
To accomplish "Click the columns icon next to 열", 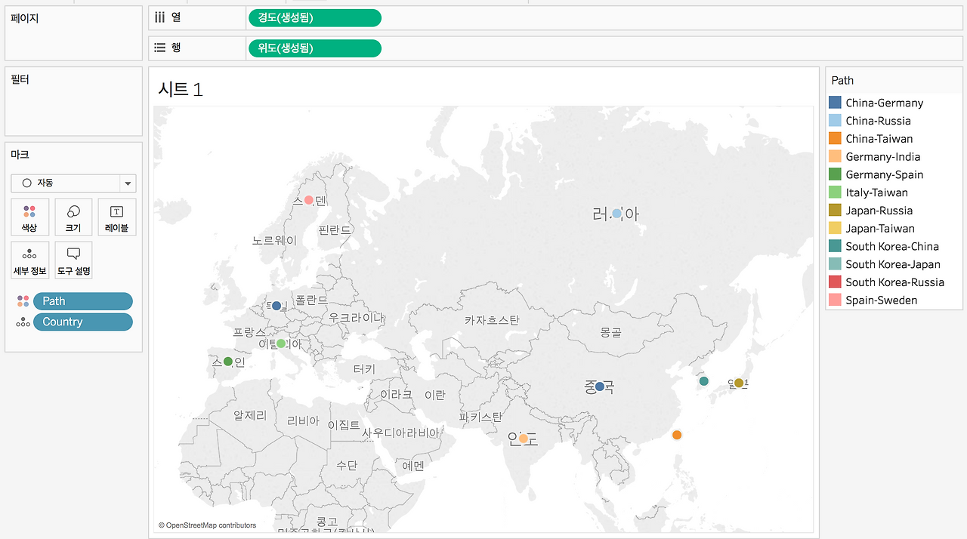I will pos(159,17).
